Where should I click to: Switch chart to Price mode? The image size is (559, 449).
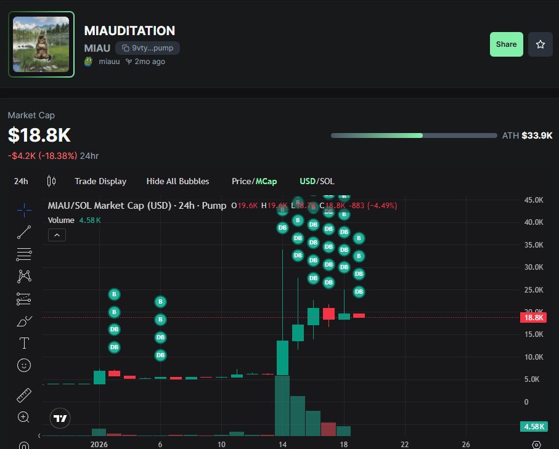(242, 181)
